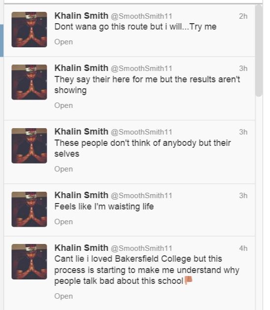This screenshot has height=310, width=270.
Task: Expand the Bakersfield College tweet via Open
Action: pyautogui.click(x=63, y=296)
